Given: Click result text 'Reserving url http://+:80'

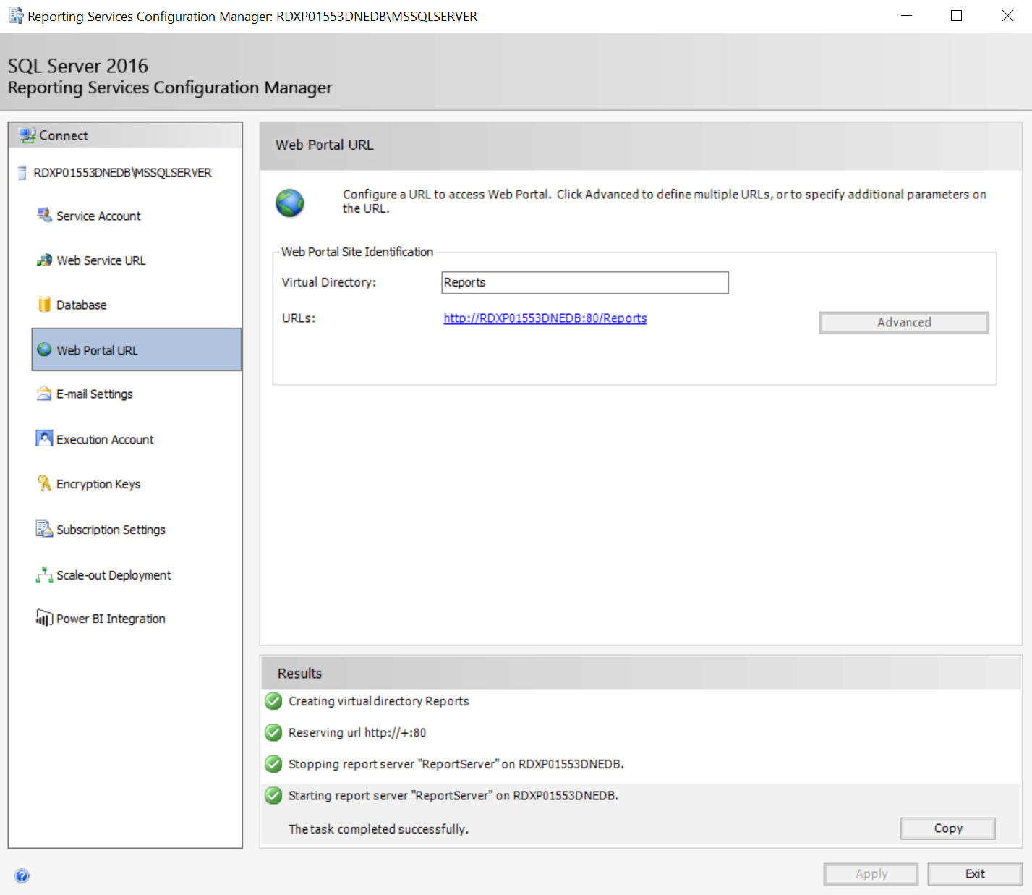Looking at the screenshot, I should pyautogui.click(x=357, y=733).
